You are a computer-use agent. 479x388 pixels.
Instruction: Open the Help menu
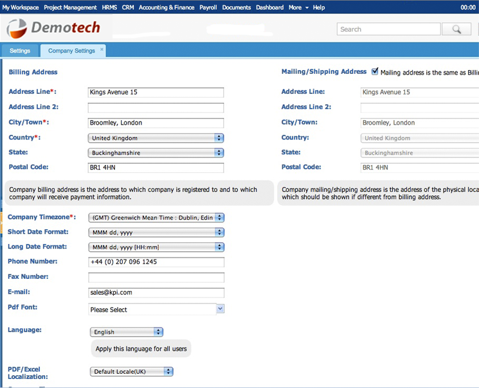319,7
